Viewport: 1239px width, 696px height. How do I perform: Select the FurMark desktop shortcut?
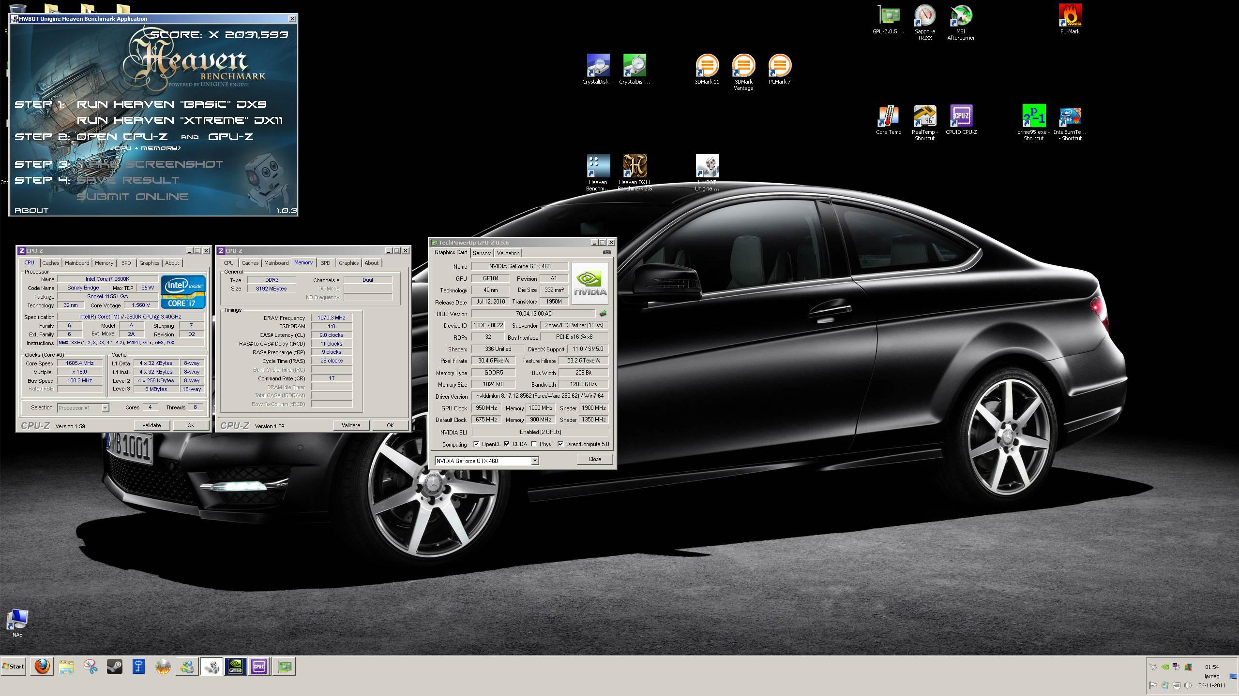click(x=1070, y=19)
